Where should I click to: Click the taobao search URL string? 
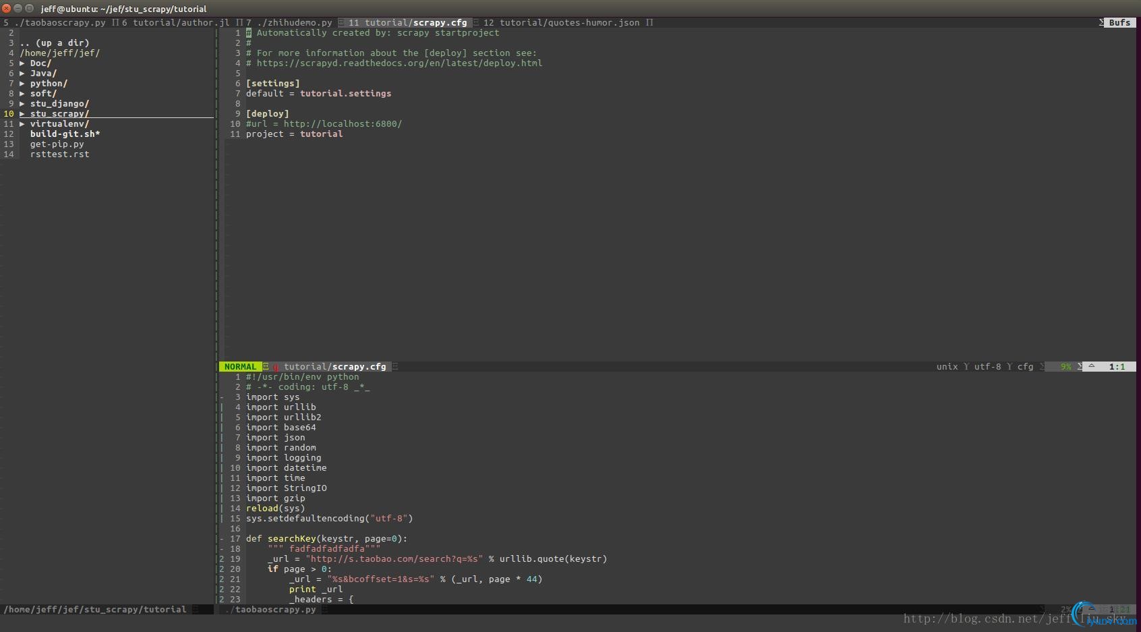394,559
